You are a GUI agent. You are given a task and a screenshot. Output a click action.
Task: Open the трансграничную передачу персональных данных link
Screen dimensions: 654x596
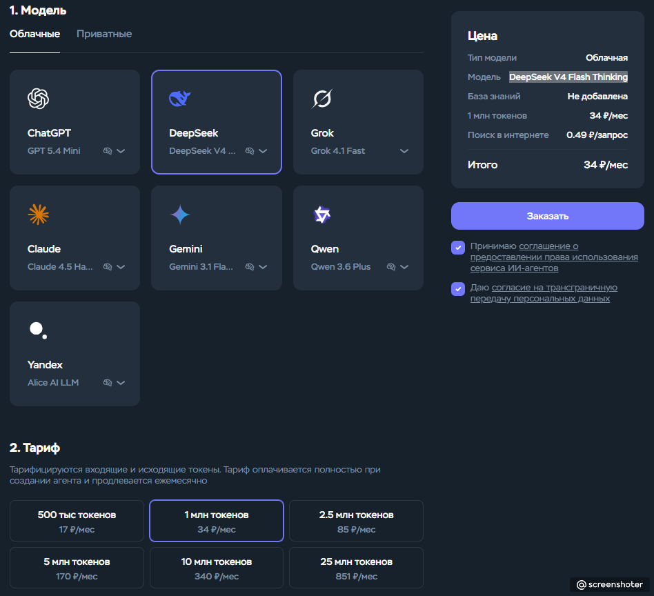(x=544, y=293)
